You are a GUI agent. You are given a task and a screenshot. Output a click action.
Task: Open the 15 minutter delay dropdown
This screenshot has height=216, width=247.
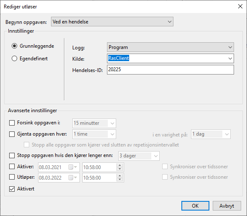94,123
